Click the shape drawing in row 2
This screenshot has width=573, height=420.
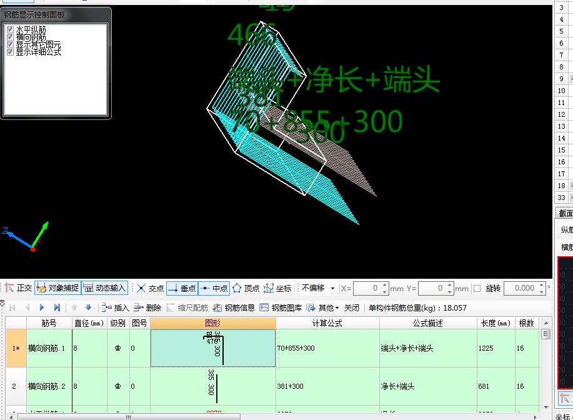point(212,386)
